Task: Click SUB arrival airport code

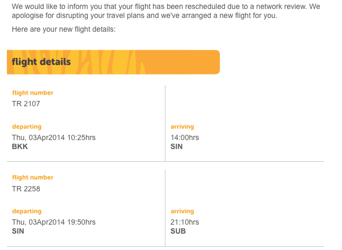Action: coord(178,232)
